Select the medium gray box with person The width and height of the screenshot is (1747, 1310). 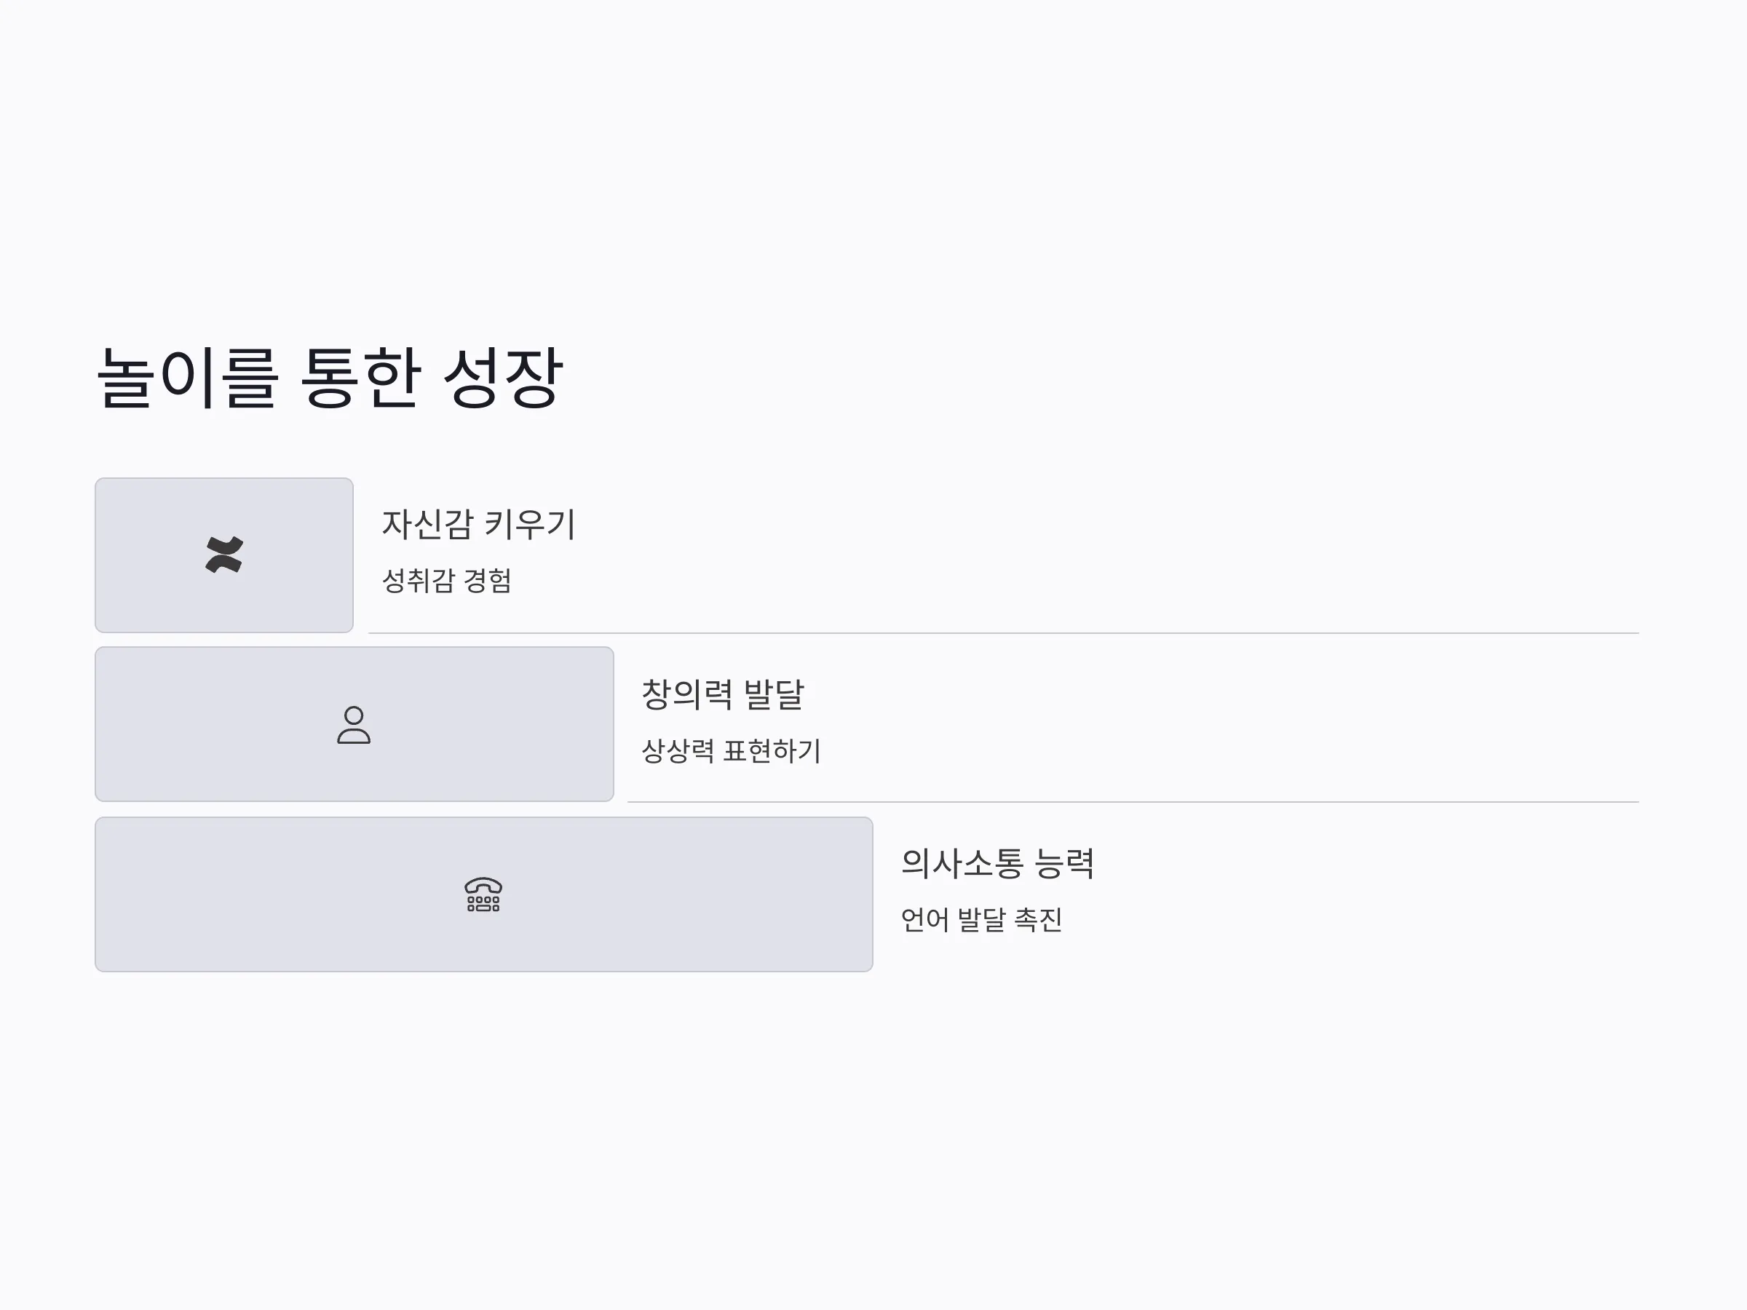pos(354,724)
